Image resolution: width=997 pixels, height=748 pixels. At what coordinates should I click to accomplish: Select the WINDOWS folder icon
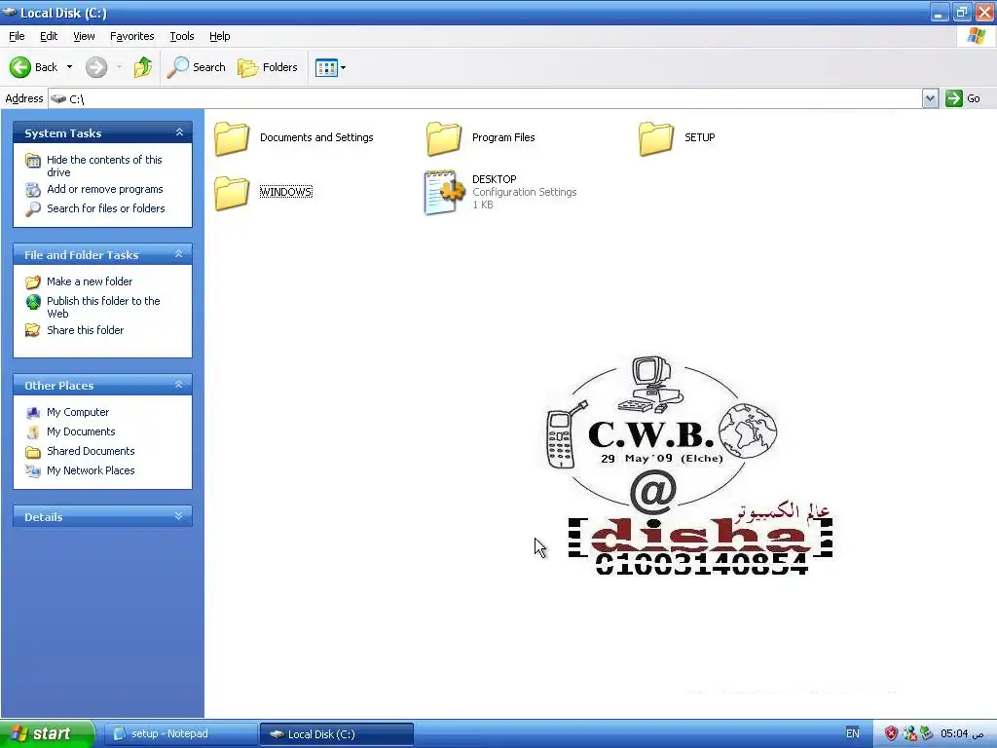(232, 192)
